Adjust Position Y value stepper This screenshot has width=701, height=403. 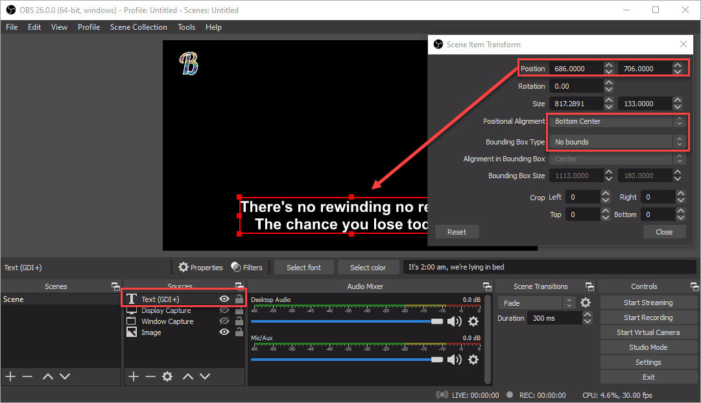678,69
